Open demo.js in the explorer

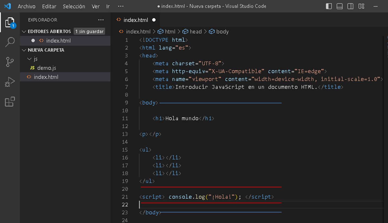(47, 68)
